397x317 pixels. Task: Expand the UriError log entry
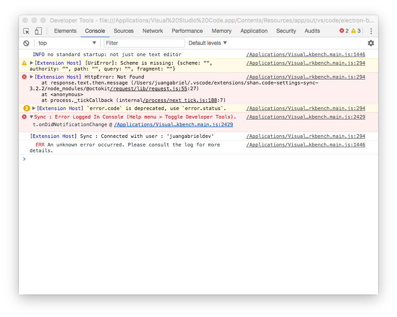[31, 63]
